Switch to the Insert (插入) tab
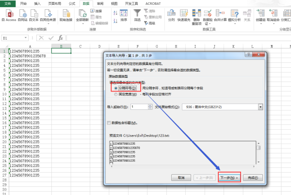291x195 pixels. (37, 3)
